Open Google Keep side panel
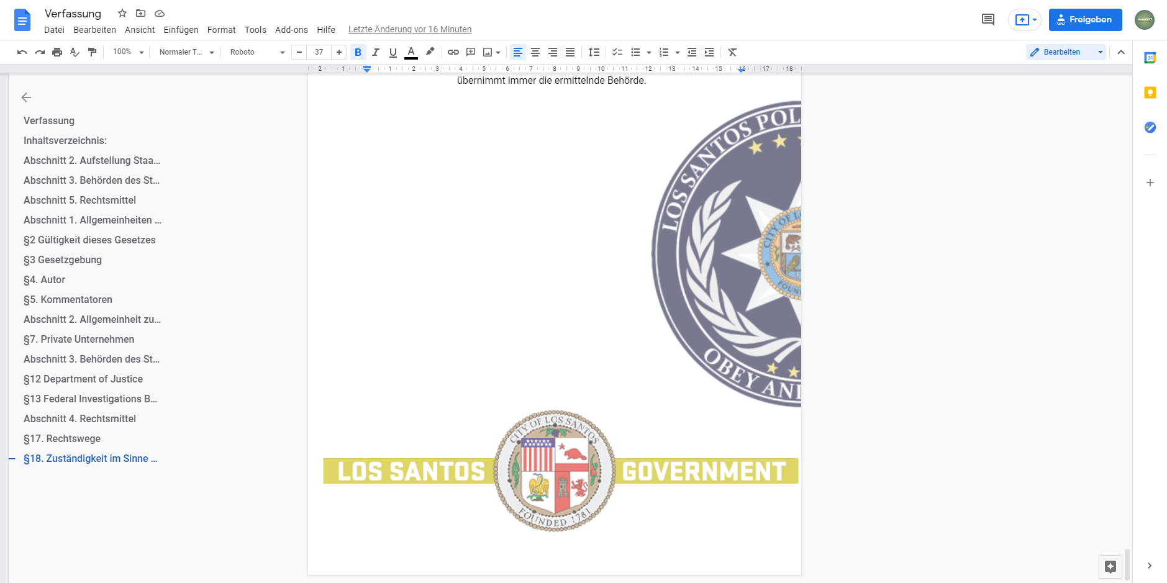 coord(1150,93)
